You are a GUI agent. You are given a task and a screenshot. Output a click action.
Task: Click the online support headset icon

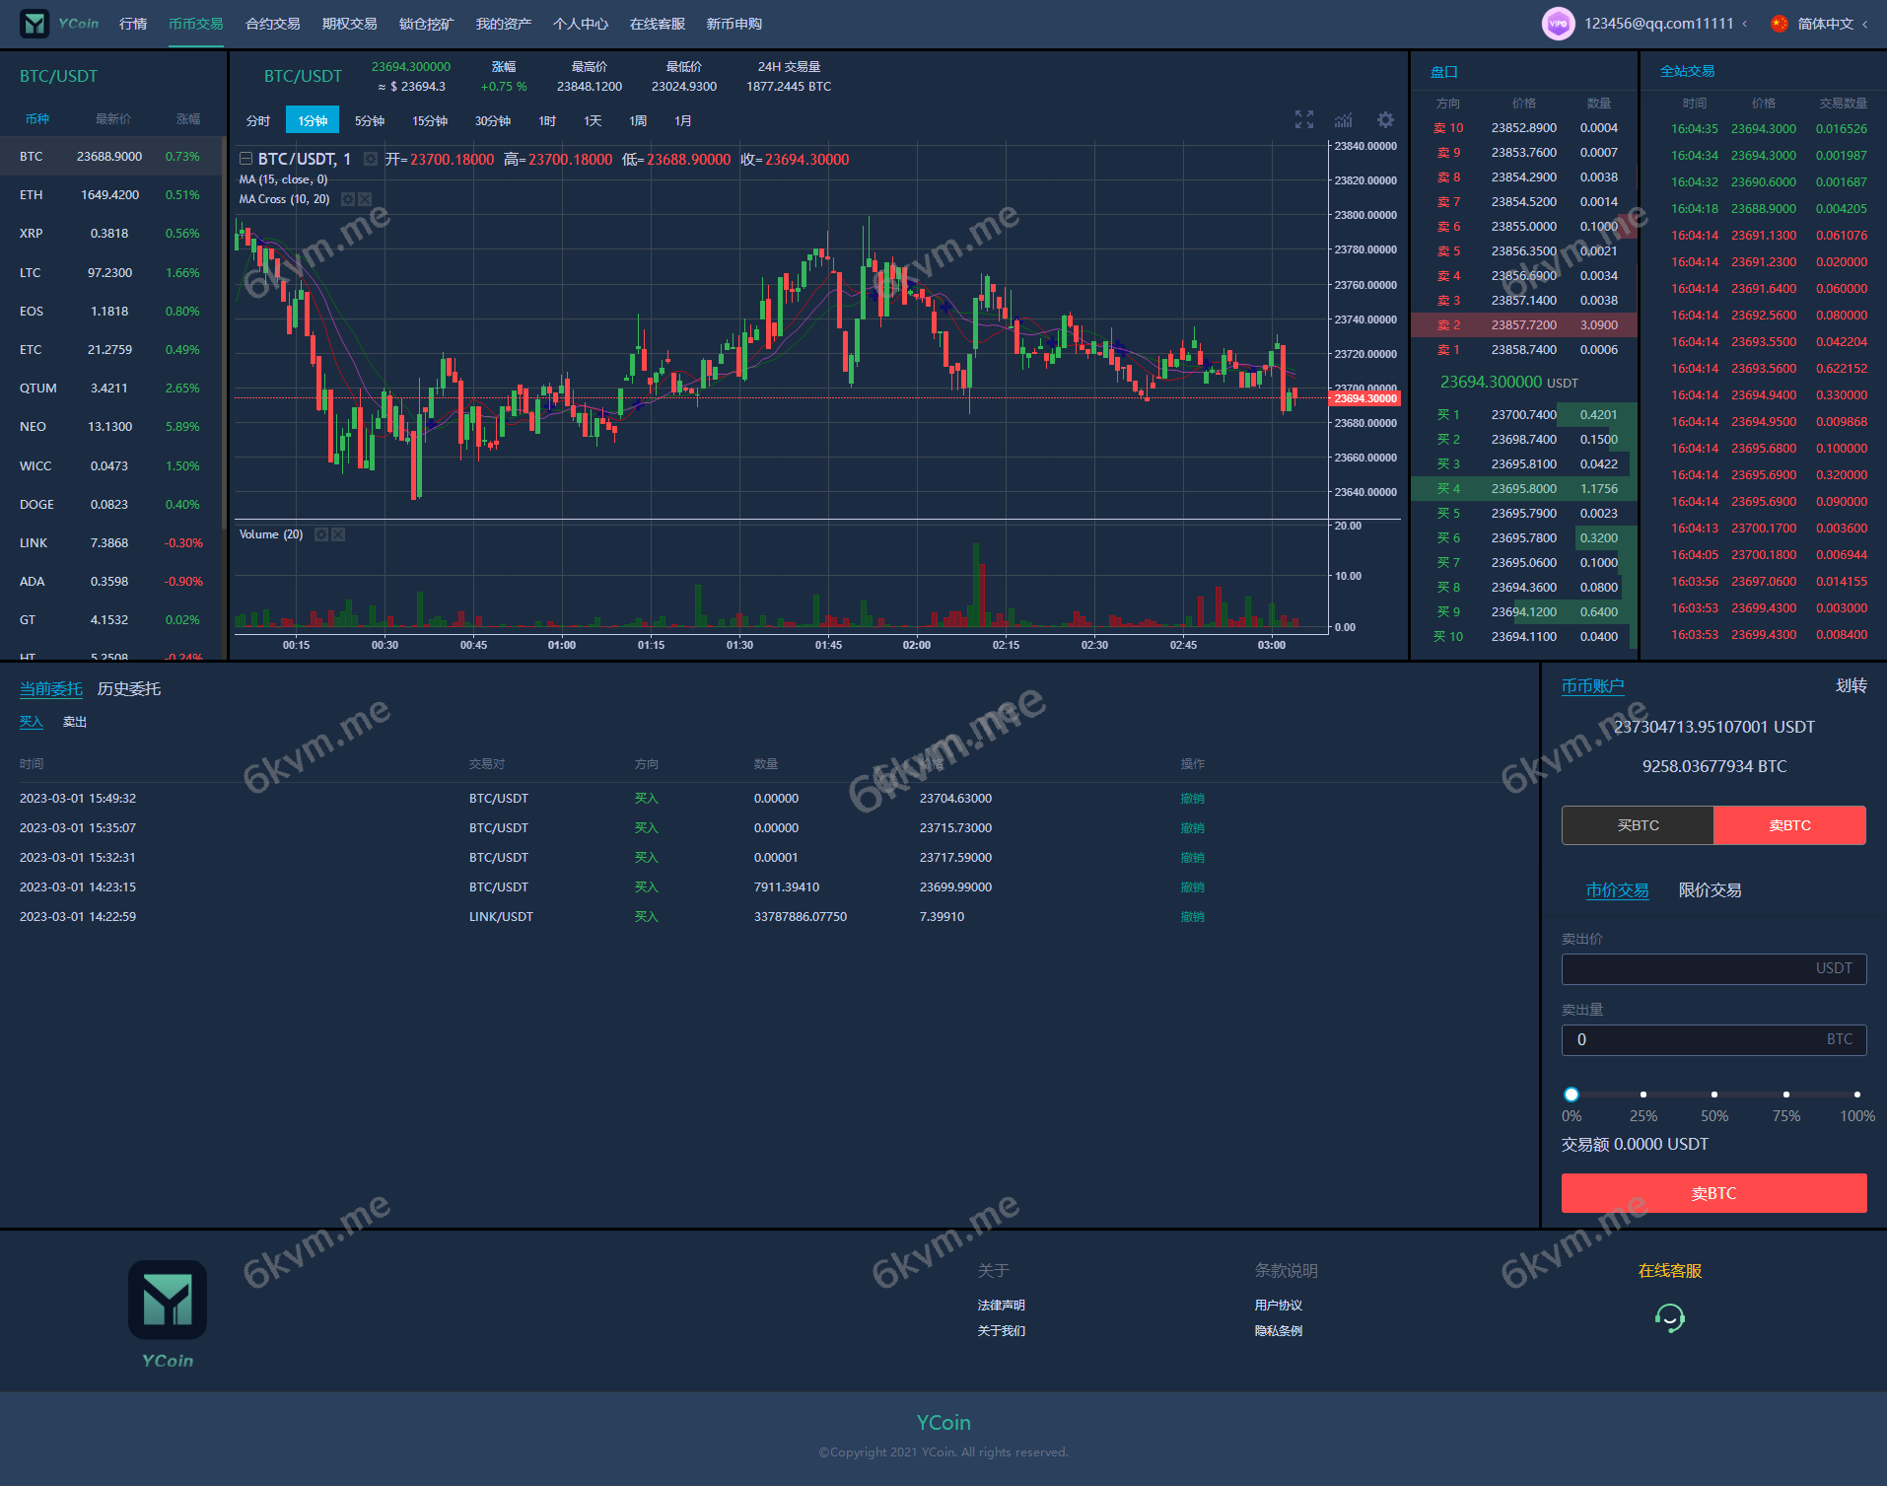1669,1317
